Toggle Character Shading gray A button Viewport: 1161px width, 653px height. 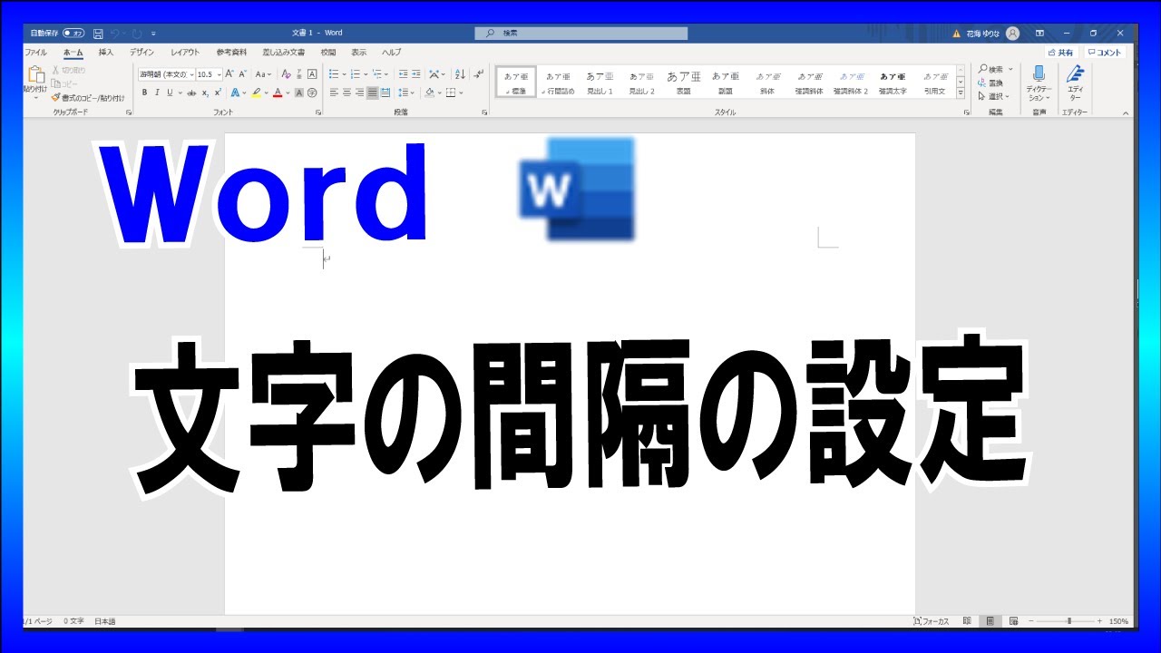pos(299,93)
